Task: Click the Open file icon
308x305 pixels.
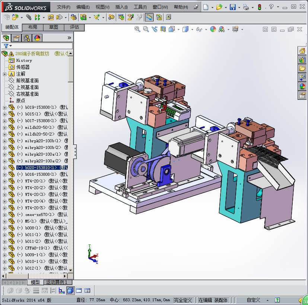Action: pyautogui.click(x=219, y=7)
